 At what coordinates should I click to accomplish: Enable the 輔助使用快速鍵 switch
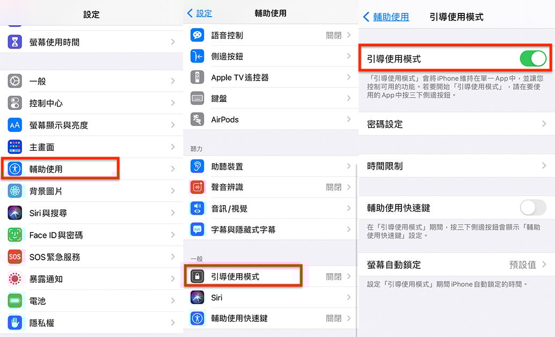tap(532, 208)
